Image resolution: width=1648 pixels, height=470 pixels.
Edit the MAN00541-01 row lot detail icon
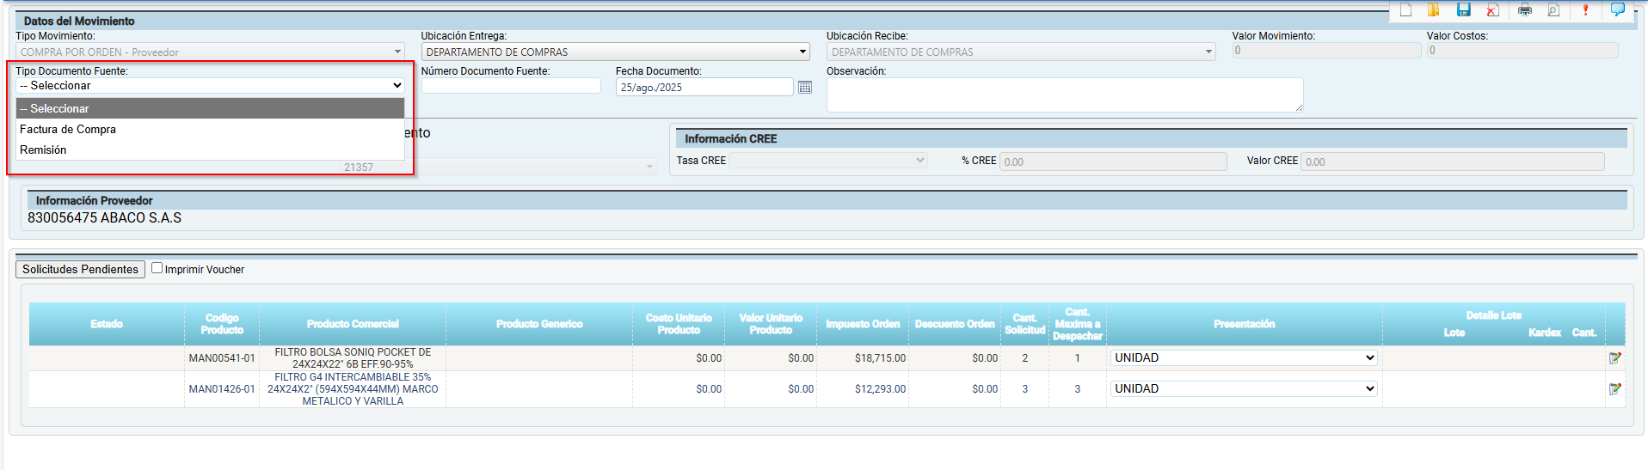[x=1614, y=358]
